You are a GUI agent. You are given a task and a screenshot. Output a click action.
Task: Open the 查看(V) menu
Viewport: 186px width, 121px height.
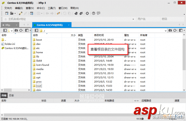pyautogui.click(x=30, y=8)
